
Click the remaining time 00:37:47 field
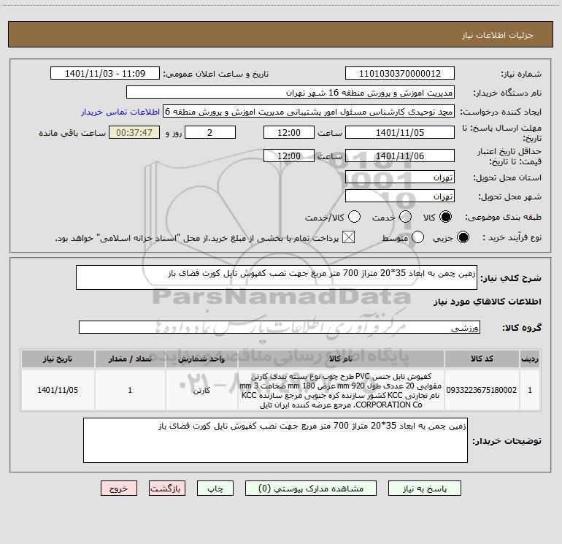(134, 132)
